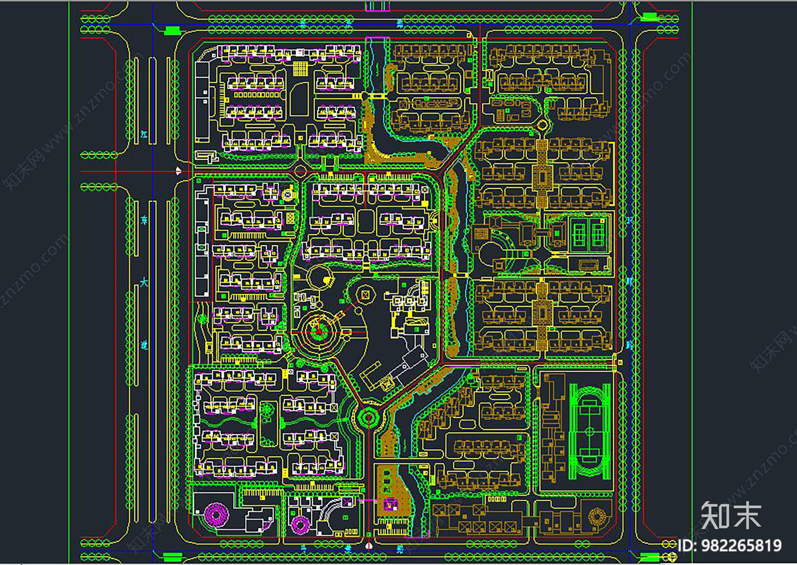The width and height of the screenshot is (797, 565).
Task: Select the orange circular building in southeast corner
Action: point(596,517)
